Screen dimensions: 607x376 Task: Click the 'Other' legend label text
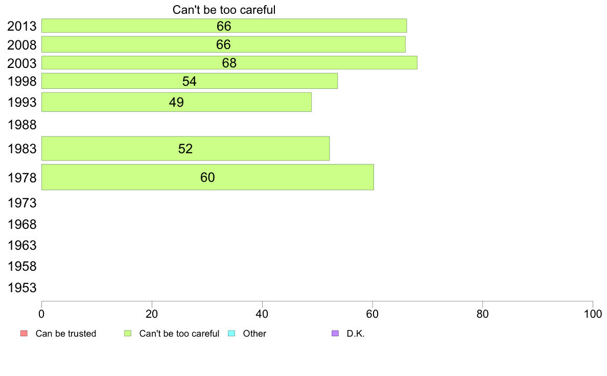254,334
